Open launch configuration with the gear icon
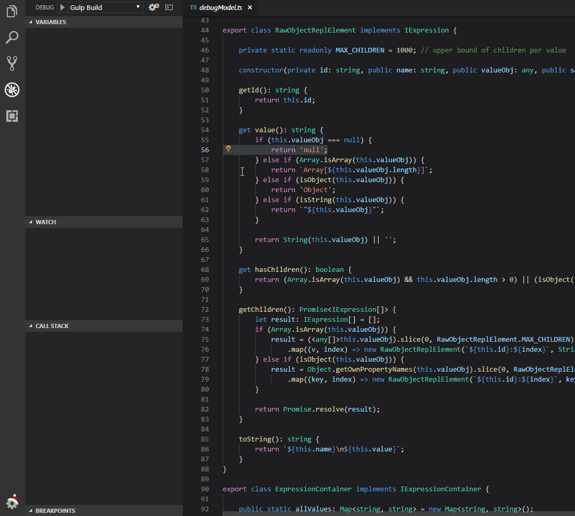The width and height of the screenshot is (575, 516). pyautogui.click(x=151, y=7)
